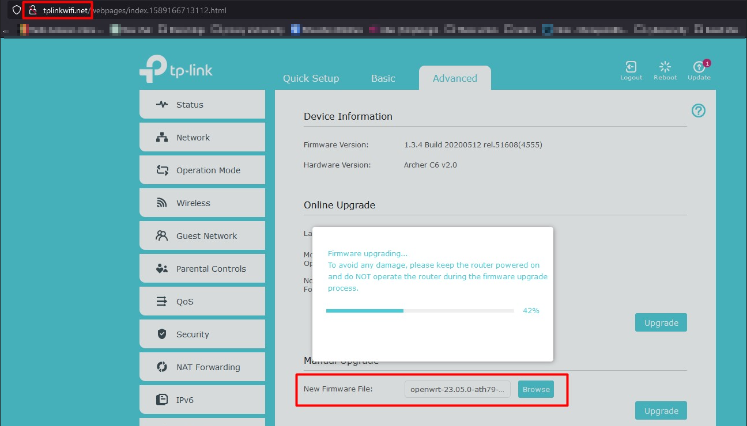747x426 pixels.
Task: Click the Hardware Version: label
Action: click(x=337, y=165)
